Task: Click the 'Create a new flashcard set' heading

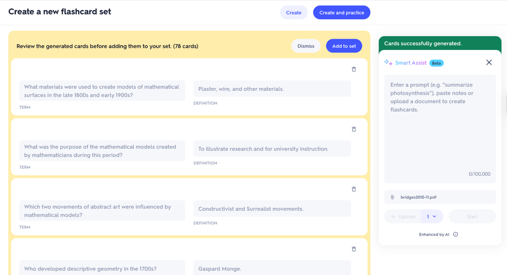Action: (60, 12)
